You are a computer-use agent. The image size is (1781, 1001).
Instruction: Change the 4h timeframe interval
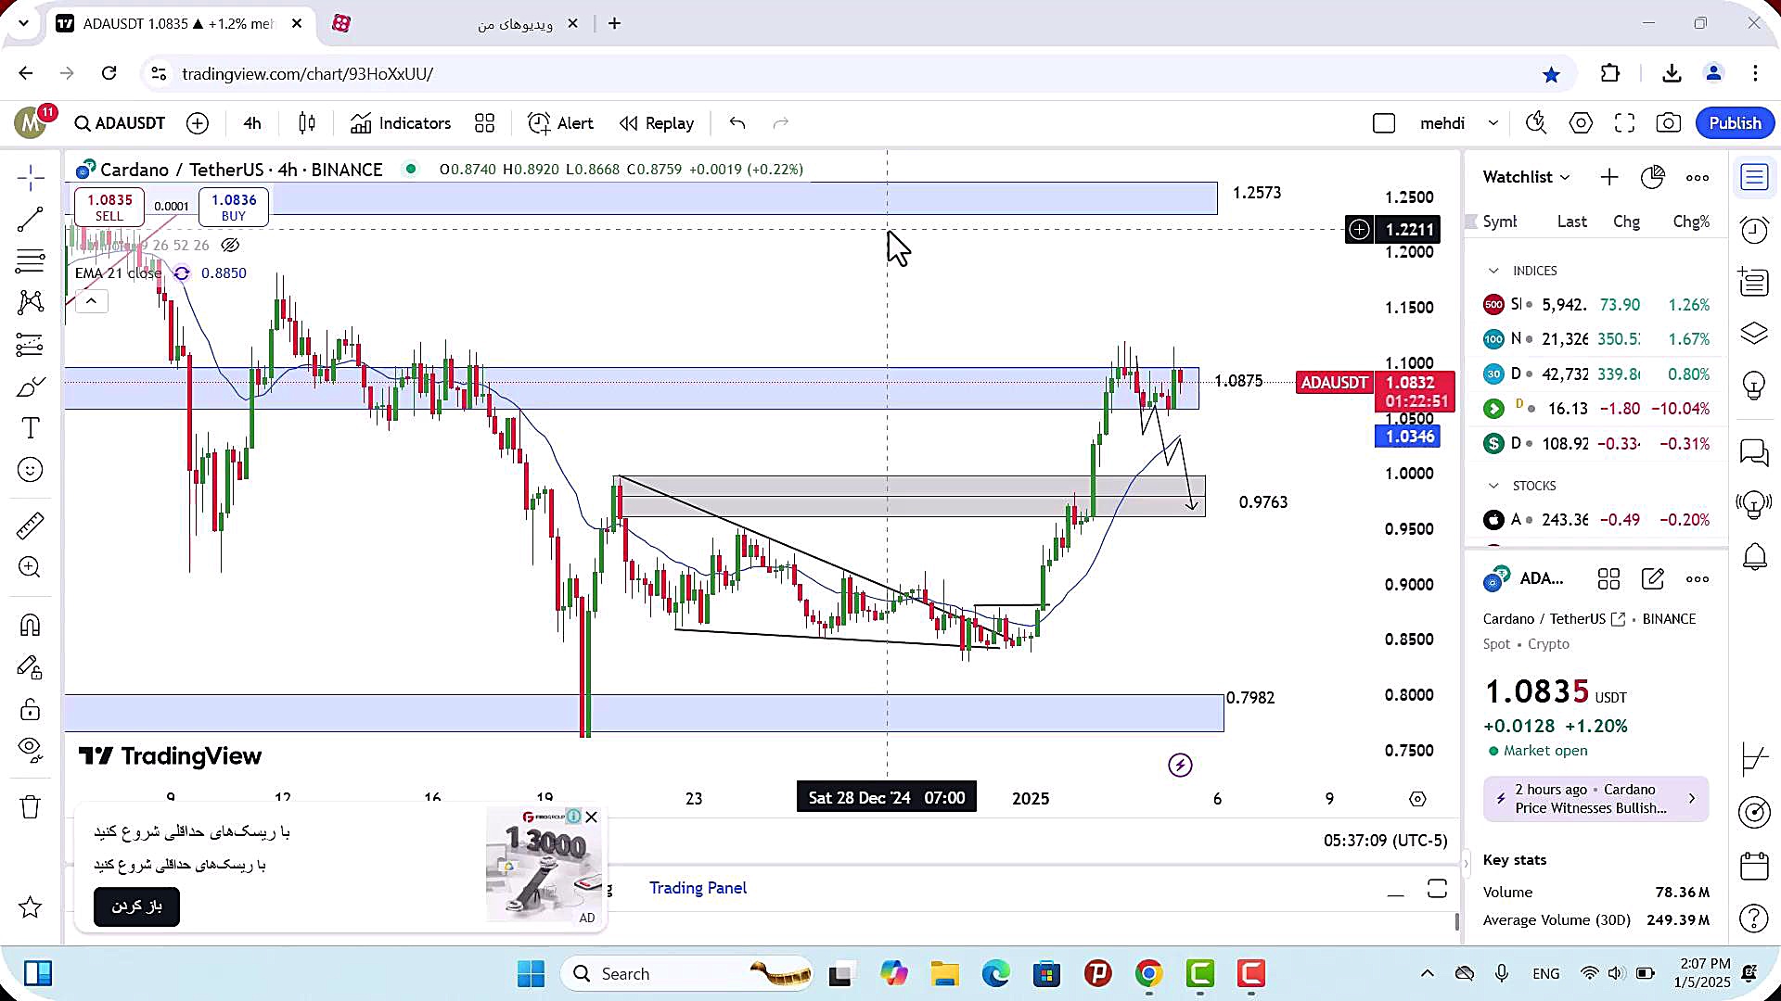(x=252, y=123)
